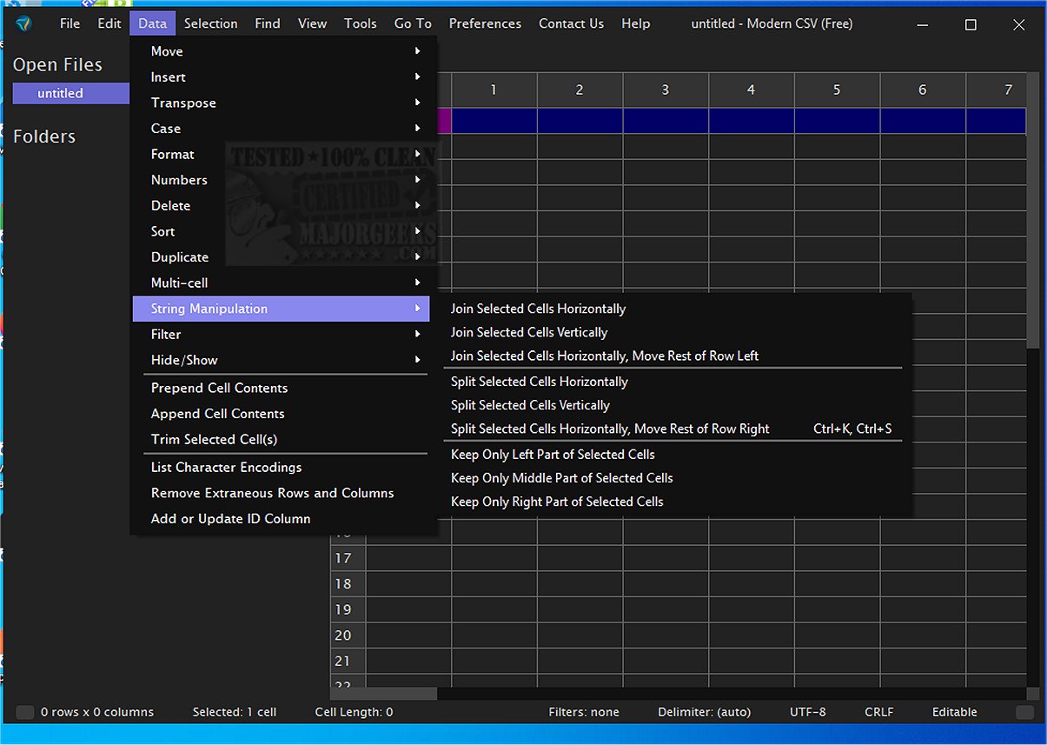Choose Add or Update ID Column
1047x745 pixels.
[x=230, y=519]
